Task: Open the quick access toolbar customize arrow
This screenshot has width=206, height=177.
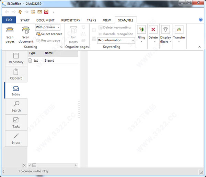Action: pos(53,12)
